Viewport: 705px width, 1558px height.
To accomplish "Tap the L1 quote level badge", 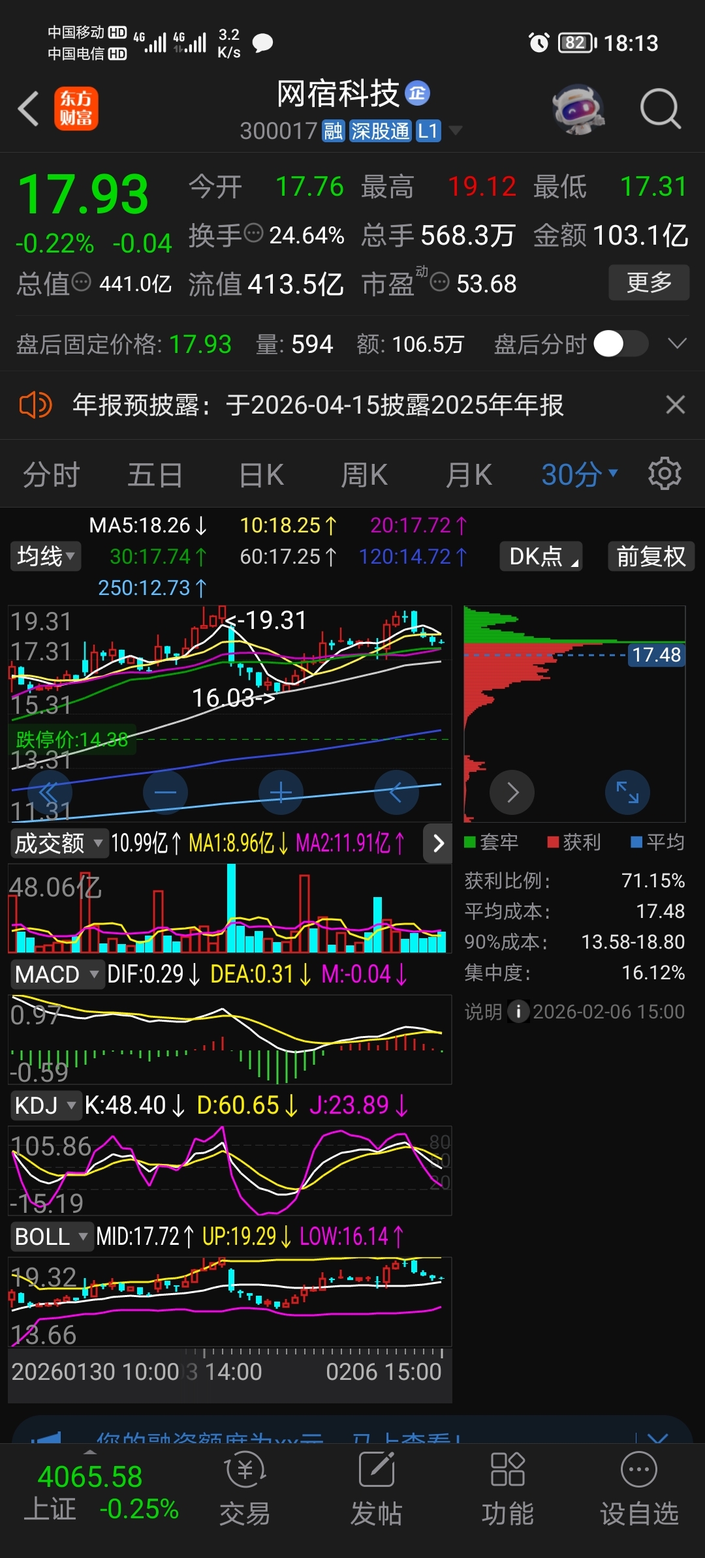I will [x=428, y=131].
